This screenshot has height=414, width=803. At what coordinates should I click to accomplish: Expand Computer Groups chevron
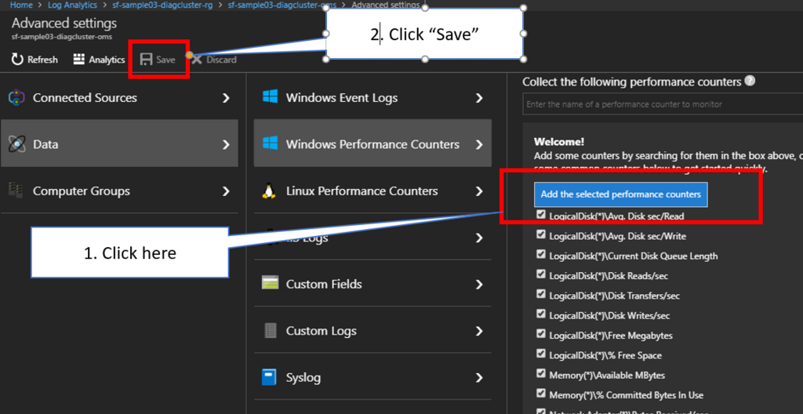click(x=226, y=191)
